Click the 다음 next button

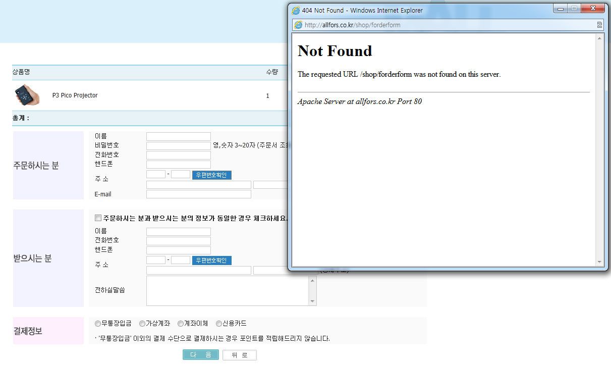(200, 355)
